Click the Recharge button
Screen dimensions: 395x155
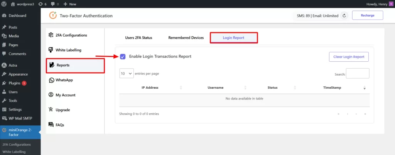(368, 15)
